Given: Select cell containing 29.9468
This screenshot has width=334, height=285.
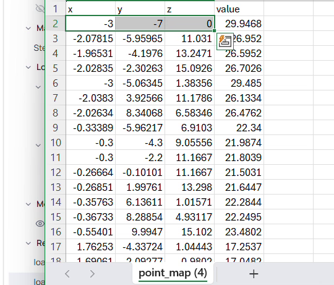Looking at the screenshot, I should point(239,24).
